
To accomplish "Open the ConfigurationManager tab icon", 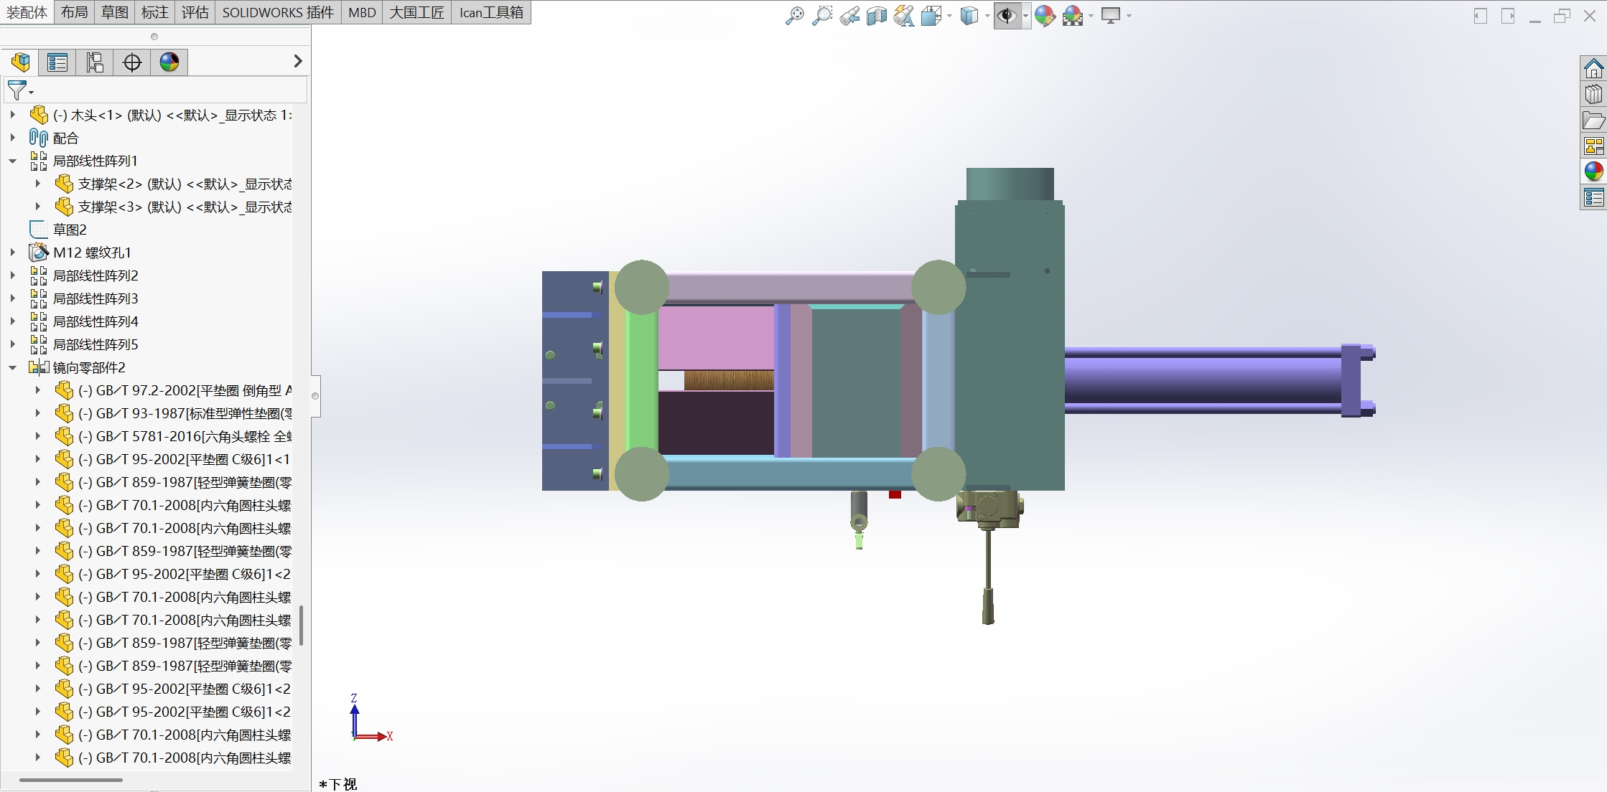I will click(x=95, y=62).
